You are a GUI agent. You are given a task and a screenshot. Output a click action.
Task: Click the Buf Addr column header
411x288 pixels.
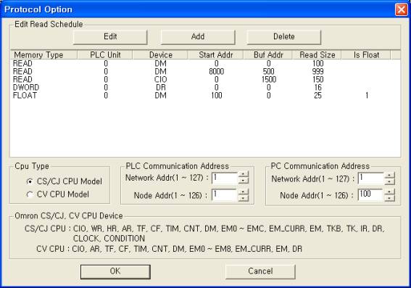click(268, 55)
